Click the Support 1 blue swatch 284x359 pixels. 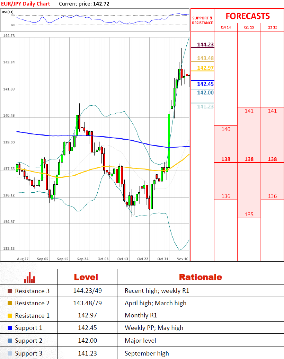tap(10, 327)
